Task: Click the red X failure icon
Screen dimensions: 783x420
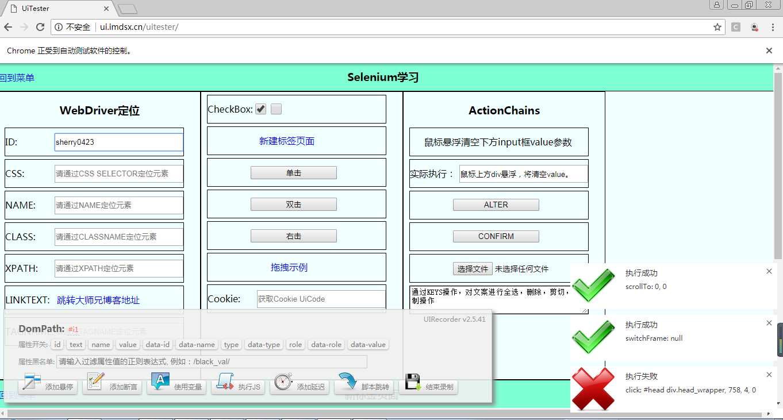Action: pyautogui.click(x=593, y=388)
